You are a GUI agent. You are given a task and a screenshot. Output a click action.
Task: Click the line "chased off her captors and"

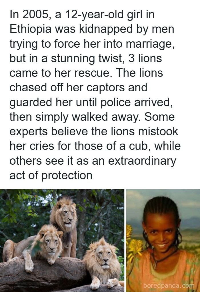click(x=78, y=87)
